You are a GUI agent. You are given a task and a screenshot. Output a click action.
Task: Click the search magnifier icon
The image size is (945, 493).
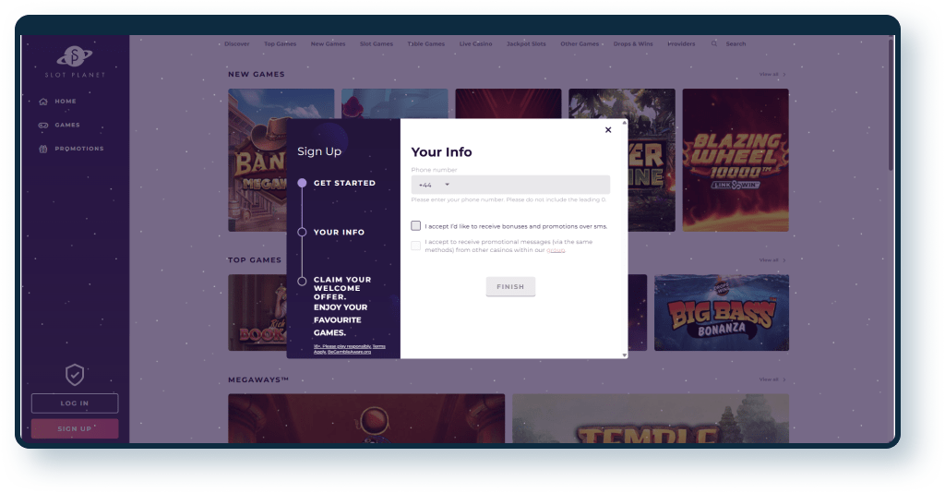[714, 44]
